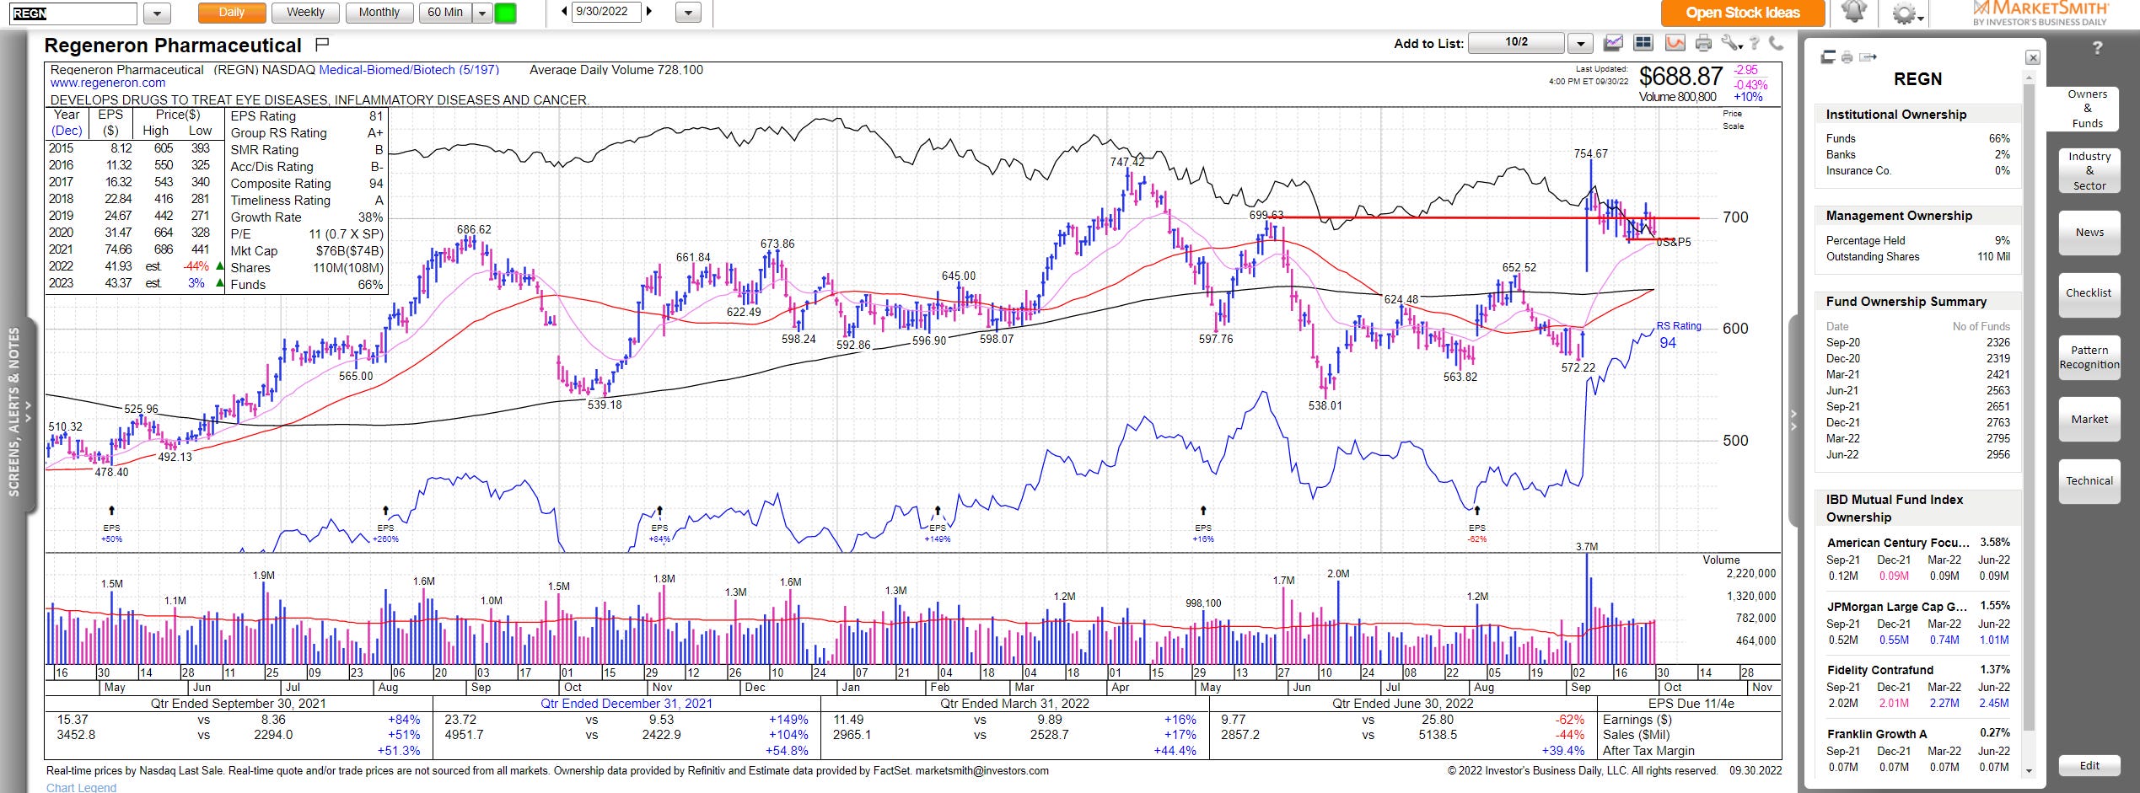
Task: Click the panel scrollbar down arrow
Action: point(2029,771)
